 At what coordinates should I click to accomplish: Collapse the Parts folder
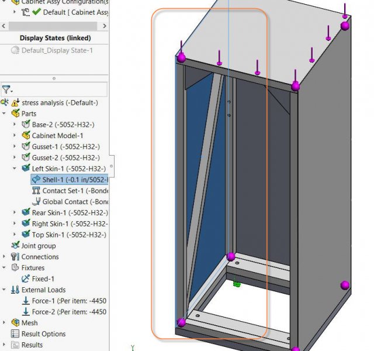(4, 113)
